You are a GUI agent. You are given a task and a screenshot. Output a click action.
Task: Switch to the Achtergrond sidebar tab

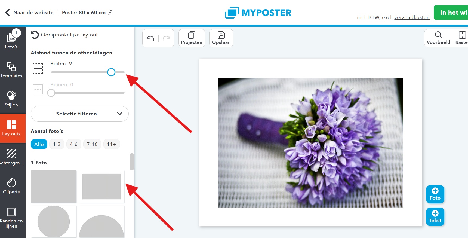(11, 157)
